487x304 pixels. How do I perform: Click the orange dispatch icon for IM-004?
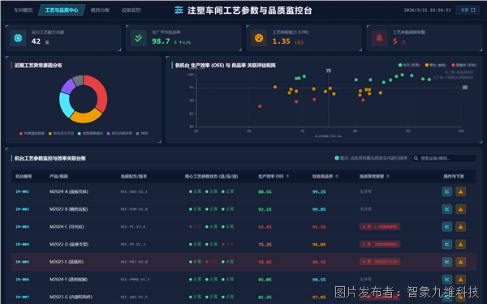(x=460, y=244)
